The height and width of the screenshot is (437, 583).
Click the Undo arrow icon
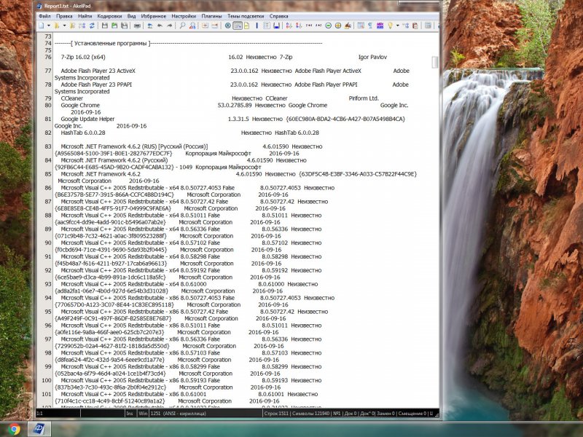click(160, 25)
